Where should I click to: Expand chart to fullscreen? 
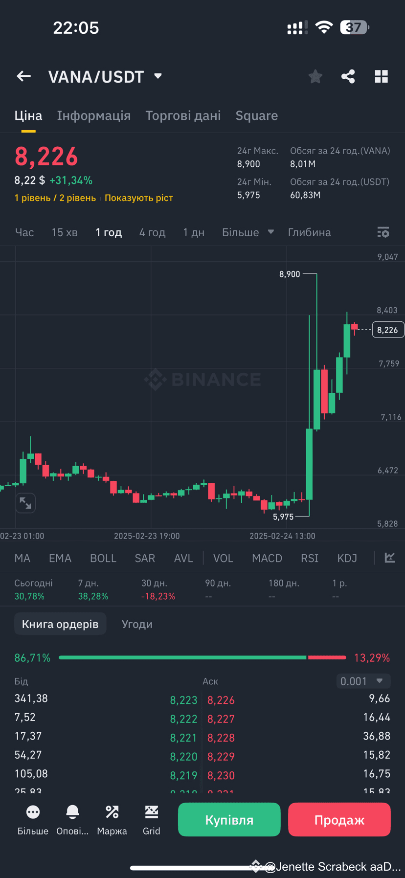pos(25,503)
